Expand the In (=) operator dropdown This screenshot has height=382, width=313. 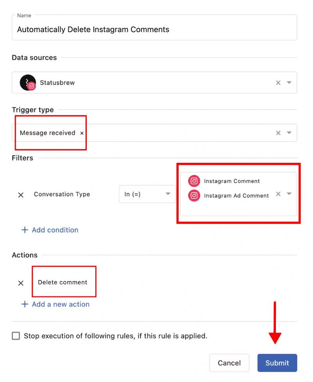click(x=168, y=194)
